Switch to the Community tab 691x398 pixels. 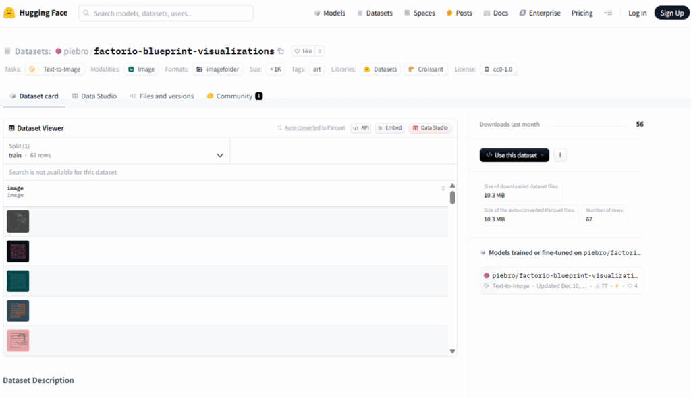click(234, 96)
